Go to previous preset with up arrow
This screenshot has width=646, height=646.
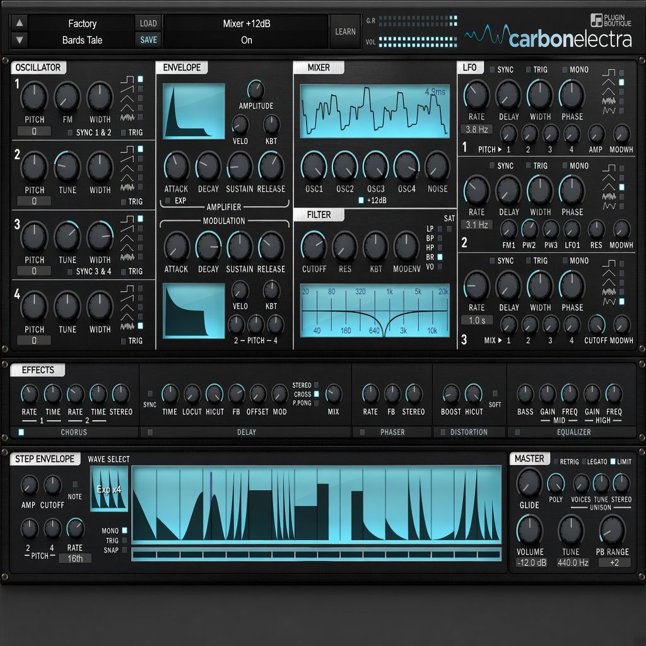coord(20,23)
